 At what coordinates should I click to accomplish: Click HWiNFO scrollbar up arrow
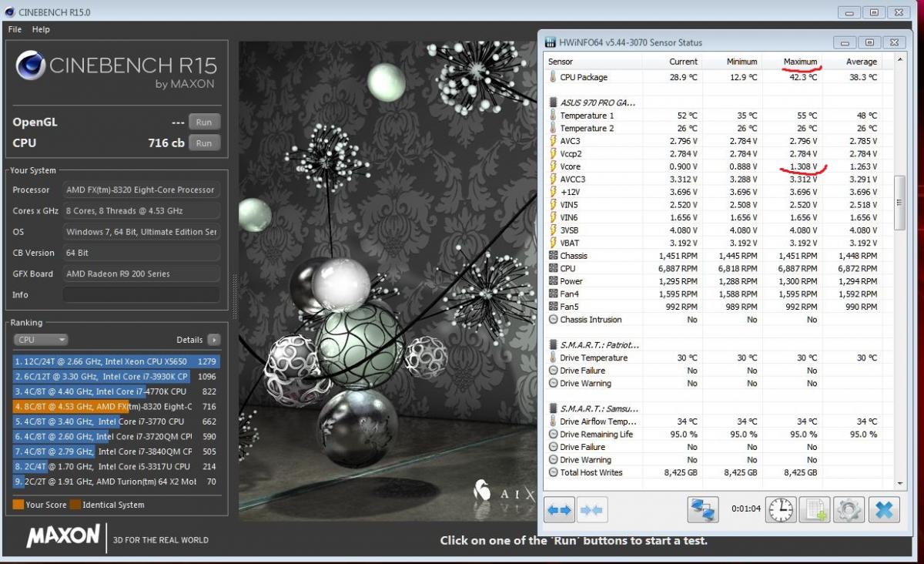900,61
